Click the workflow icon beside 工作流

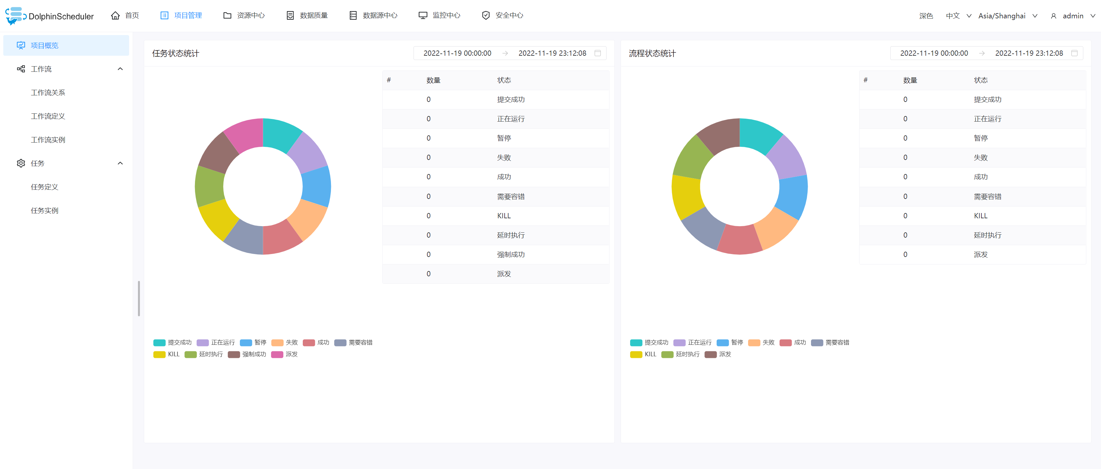click(x=21, y=69)
